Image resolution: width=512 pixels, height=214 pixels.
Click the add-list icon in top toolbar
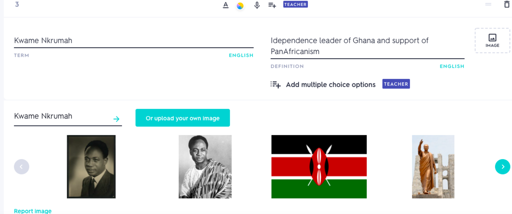272,5
